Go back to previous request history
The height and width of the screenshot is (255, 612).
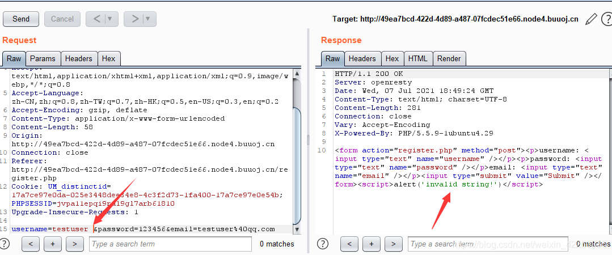pos(97,19)
